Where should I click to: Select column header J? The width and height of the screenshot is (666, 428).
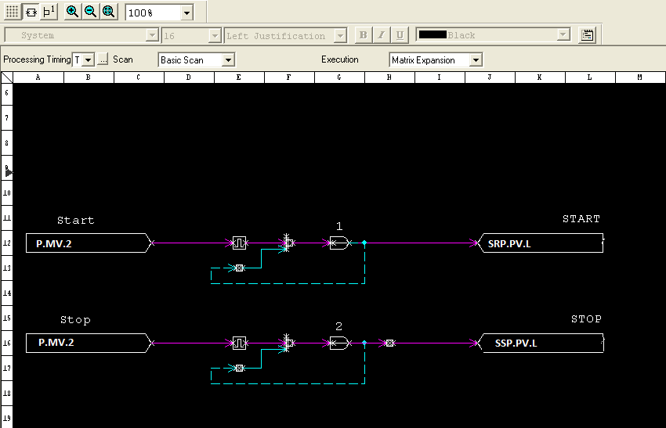point(489,77)
